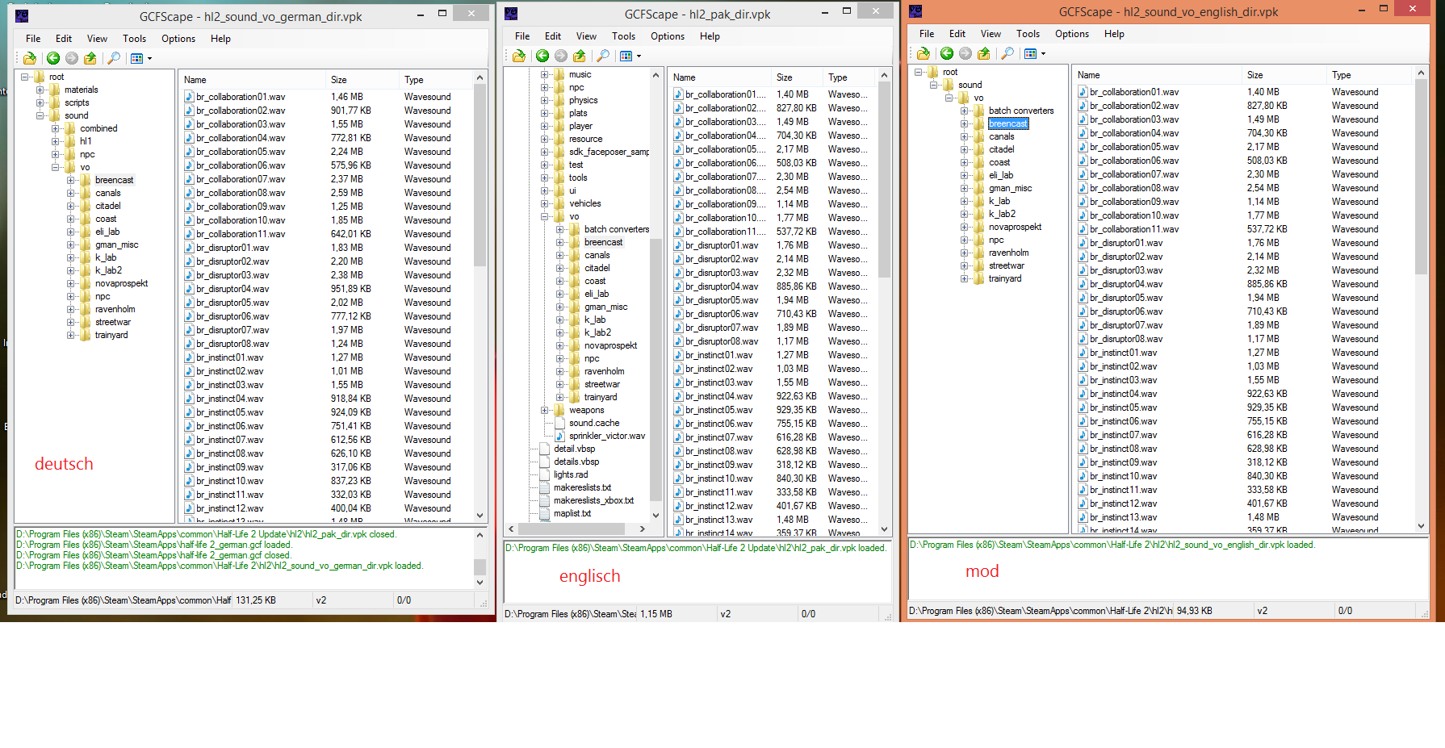Open the Edit menu in the hl2_pak_dir window
This screenshot has width=1445, height=748.
(x=553, y=36)
